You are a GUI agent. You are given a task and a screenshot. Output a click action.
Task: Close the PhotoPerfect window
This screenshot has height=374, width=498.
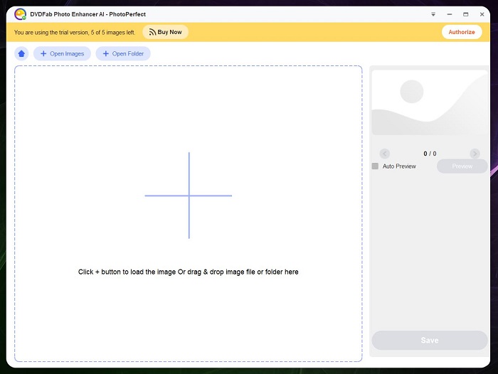tap(482, 14)
